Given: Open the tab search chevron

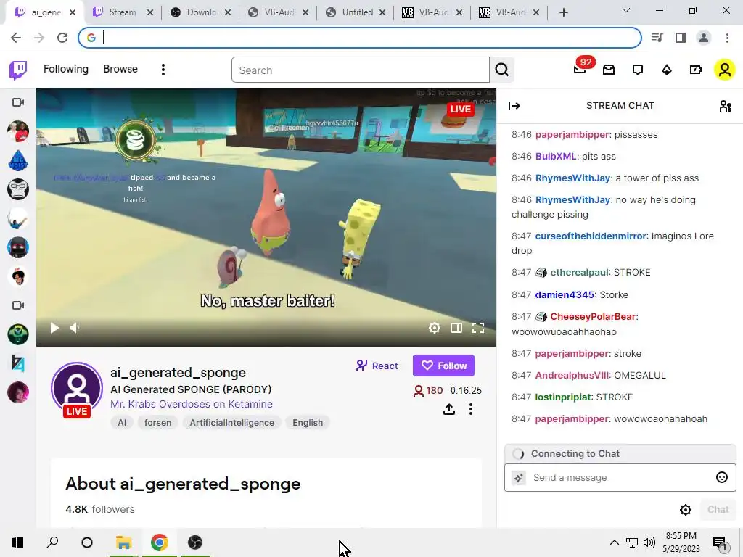Looking at the screenshot, I should click(x=626, y=10).
